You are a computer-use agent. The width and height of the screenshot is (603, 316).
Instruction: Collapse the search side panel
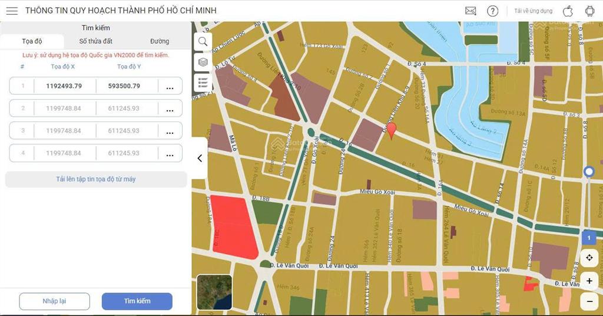(200, 158)
